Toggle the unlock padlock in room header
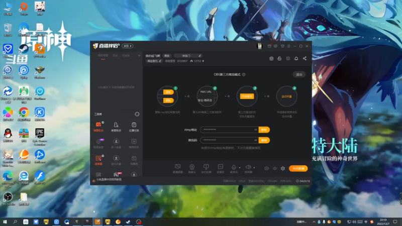Viewport: 402px width, 226px height. click(x=279, y=58)
